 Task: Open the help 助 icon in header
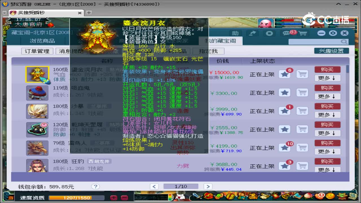(x=235, y=33)
